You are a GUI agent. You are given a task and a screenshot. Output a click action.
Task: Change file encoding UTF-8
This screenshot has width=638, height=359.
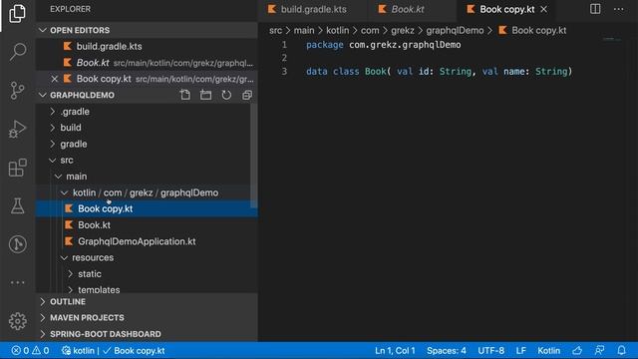click(x=491, y=350)
